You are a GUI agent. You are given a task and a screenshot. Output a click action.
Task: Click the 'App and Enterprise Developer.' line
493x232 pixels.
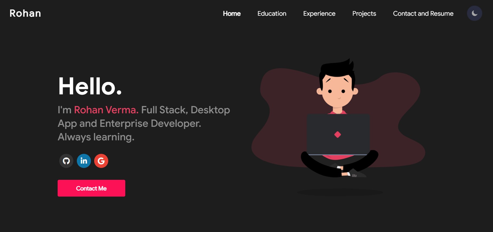pos(129,124)
